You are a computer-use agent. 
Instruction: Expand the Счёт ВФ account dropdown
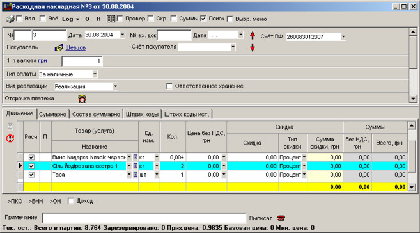[x=343, y=36]
